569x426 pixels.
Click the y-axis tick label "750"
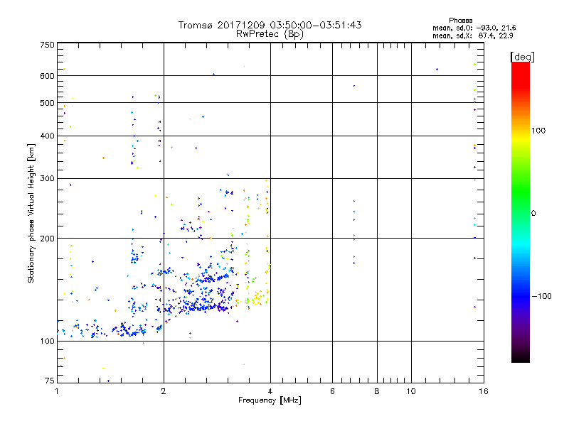47,45
